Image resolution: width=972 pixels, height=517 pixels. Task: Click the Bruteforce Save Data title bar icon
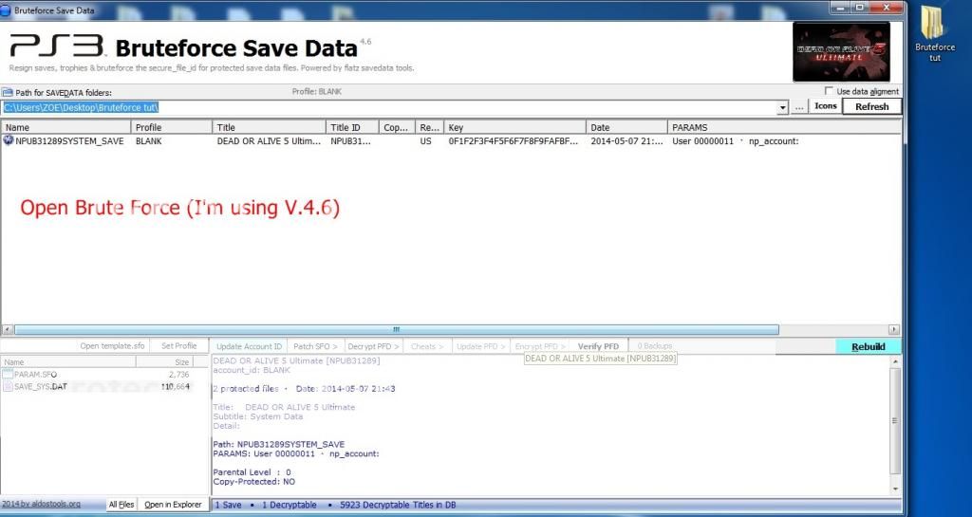[x=8, y=8]
